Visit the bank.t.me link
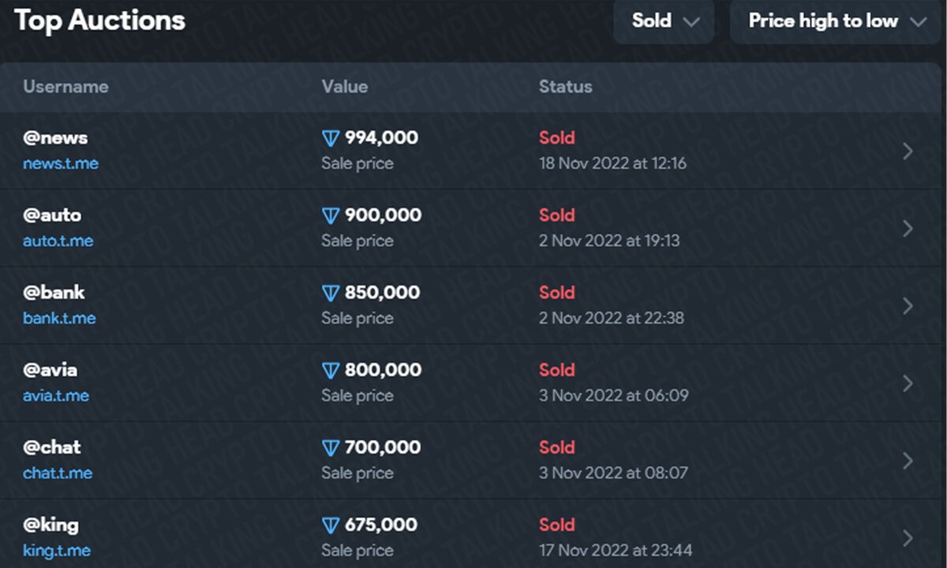 [59, 319]
